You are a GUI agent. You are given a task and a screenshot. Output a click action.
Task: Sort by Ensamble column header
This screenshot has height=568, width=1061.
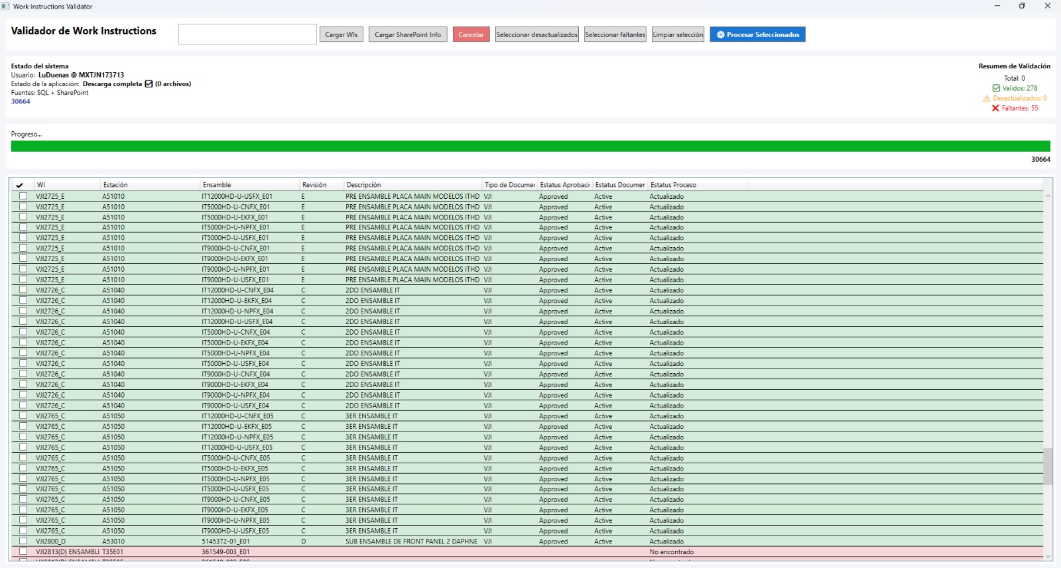click(249, 185)
